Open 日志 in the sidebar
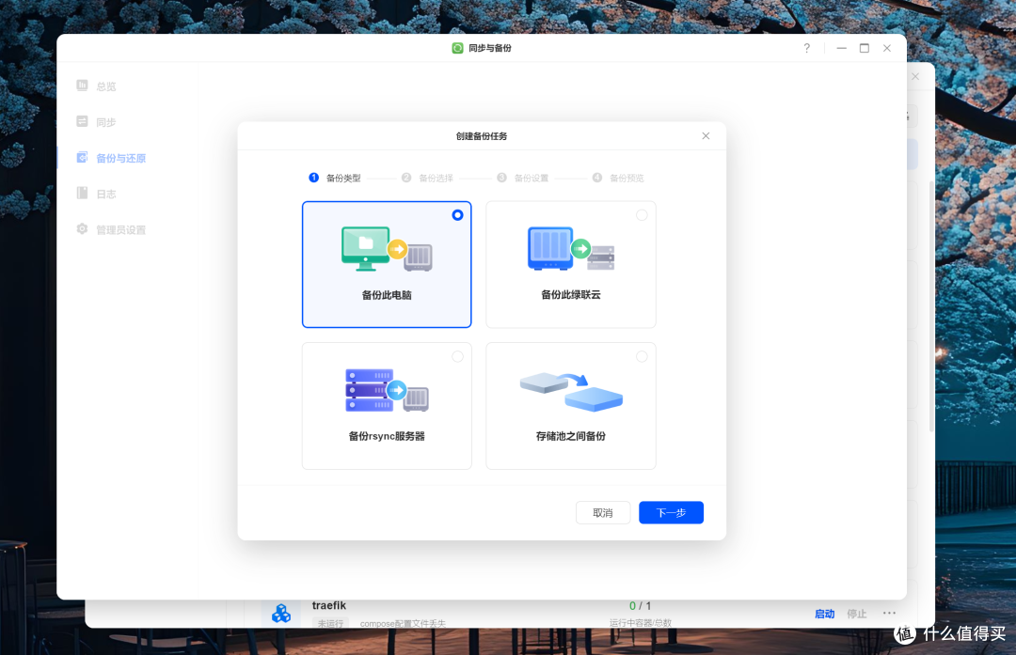Screen dimensions: 1016x655 106,195
